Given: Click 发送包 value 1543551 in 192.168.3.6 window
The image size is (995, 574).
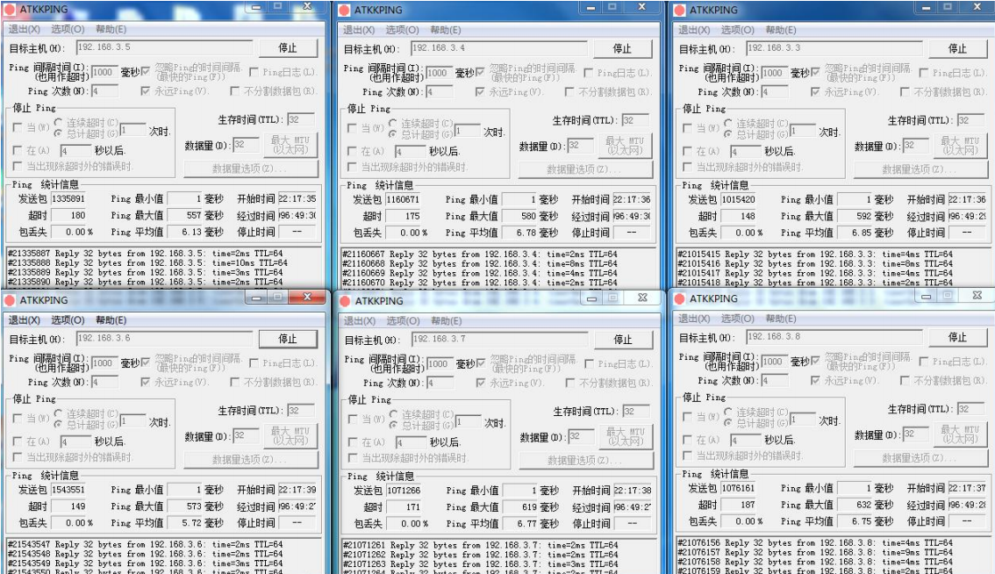Looking at the screenshot, I should point(68,490).
